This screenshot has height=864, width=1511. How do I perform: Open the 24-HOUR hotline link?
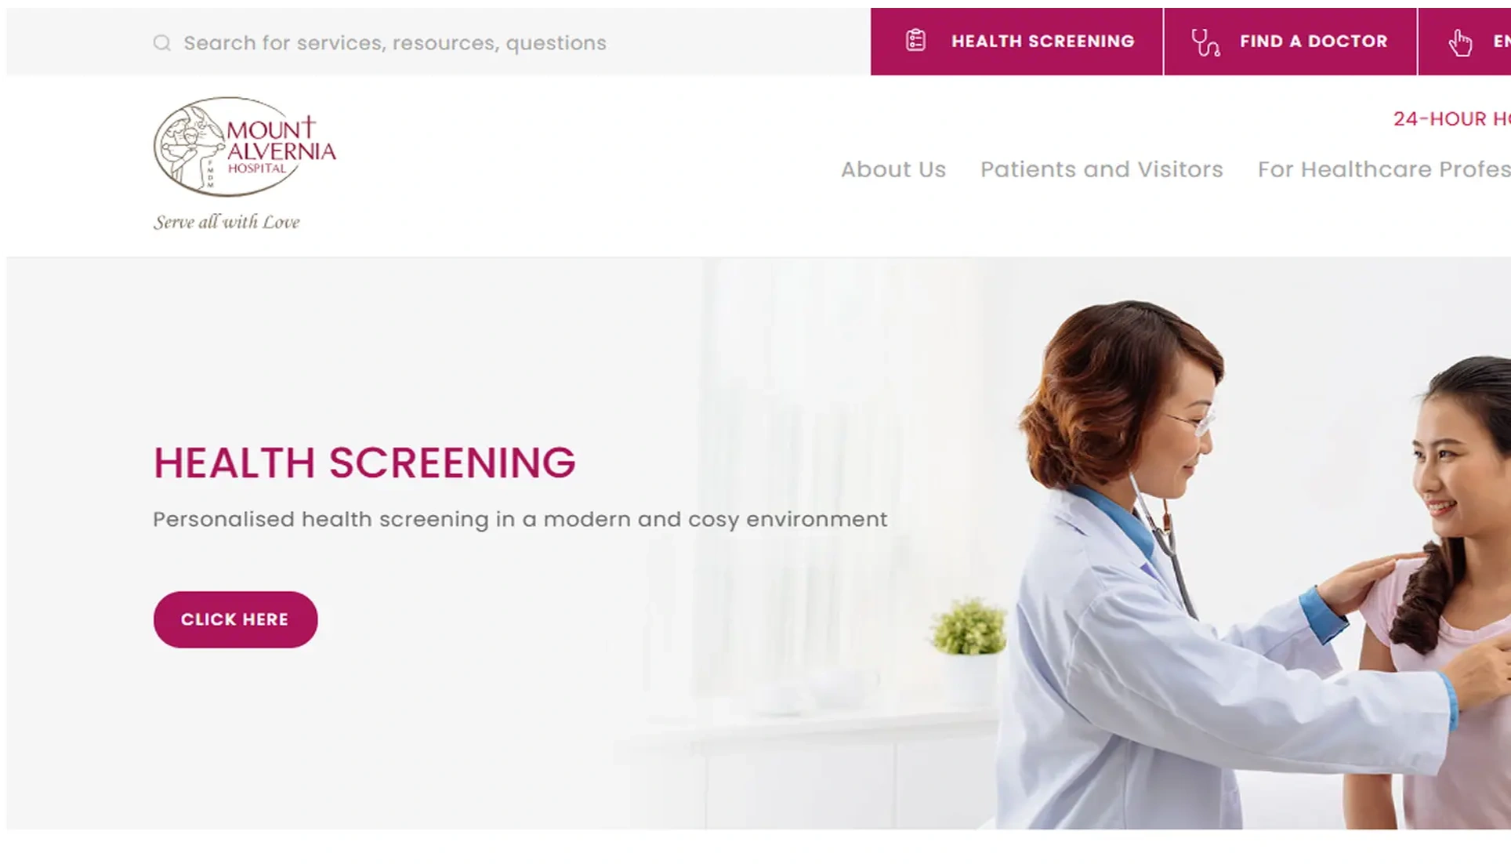tap(1451, 118)
